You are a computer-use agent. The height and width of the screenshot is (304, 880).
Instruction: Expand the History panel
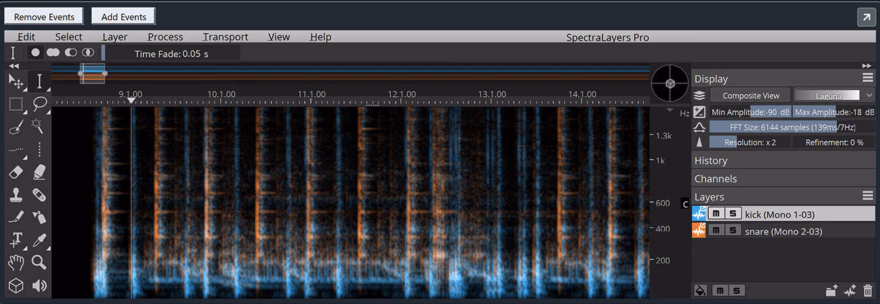(784, 161)
